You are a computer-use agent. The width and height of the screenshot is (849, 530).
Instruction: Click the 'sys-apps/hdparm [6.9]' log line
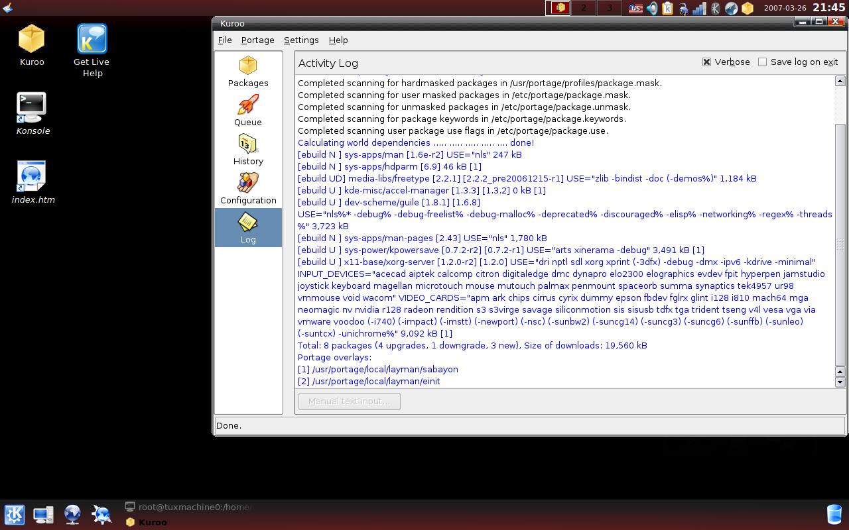390,167
